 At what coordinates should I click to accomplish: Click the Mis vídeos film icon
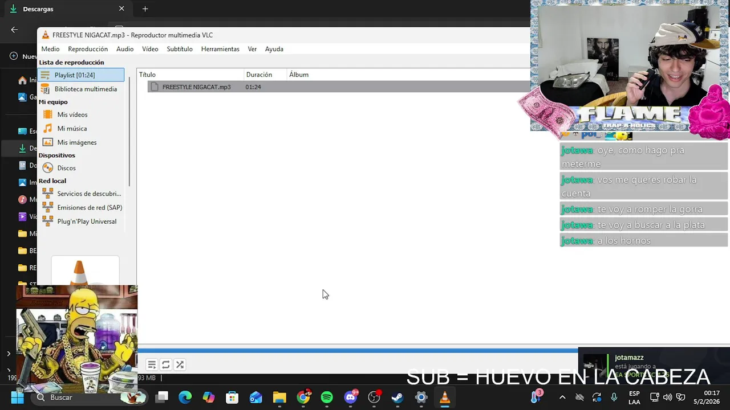click(48, 114)
